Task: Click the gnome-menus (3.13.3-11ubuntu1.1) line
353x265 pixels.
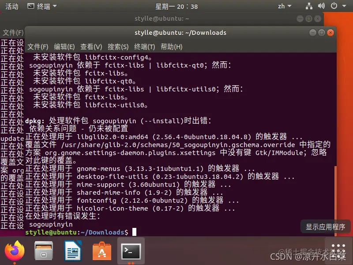Action: pos(140,169)
